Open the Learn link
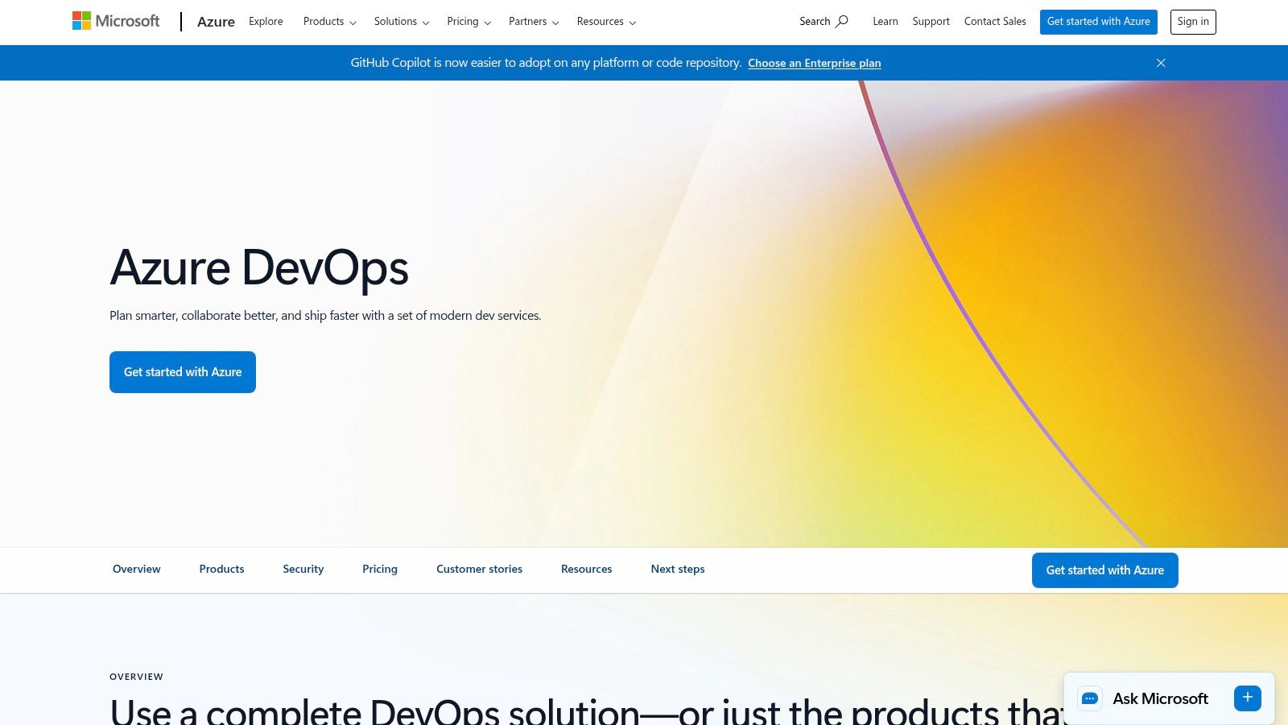 coord(885,22)
